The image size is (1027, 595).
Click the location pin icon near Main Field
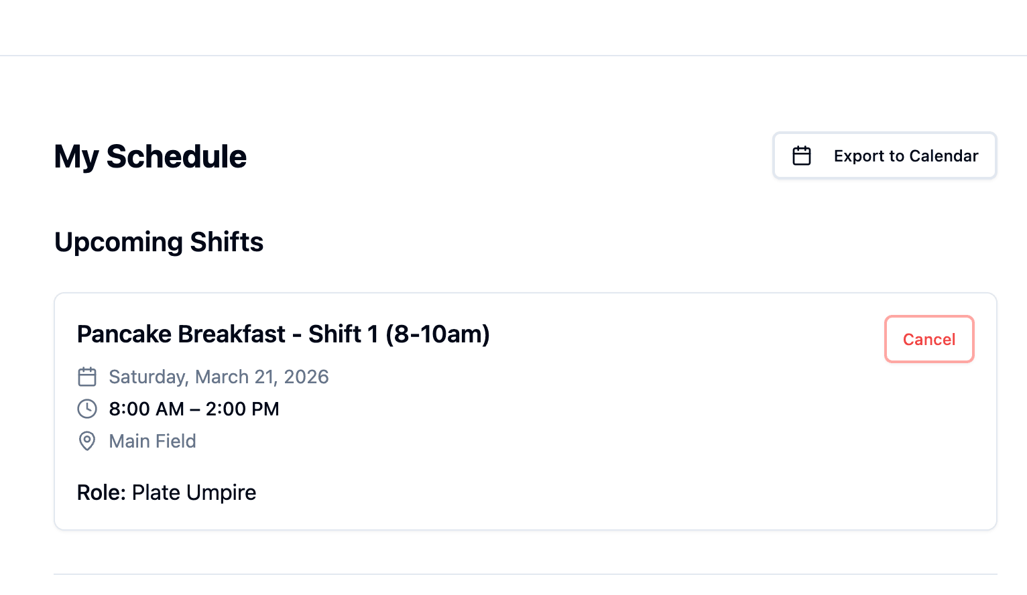[87, 441]
